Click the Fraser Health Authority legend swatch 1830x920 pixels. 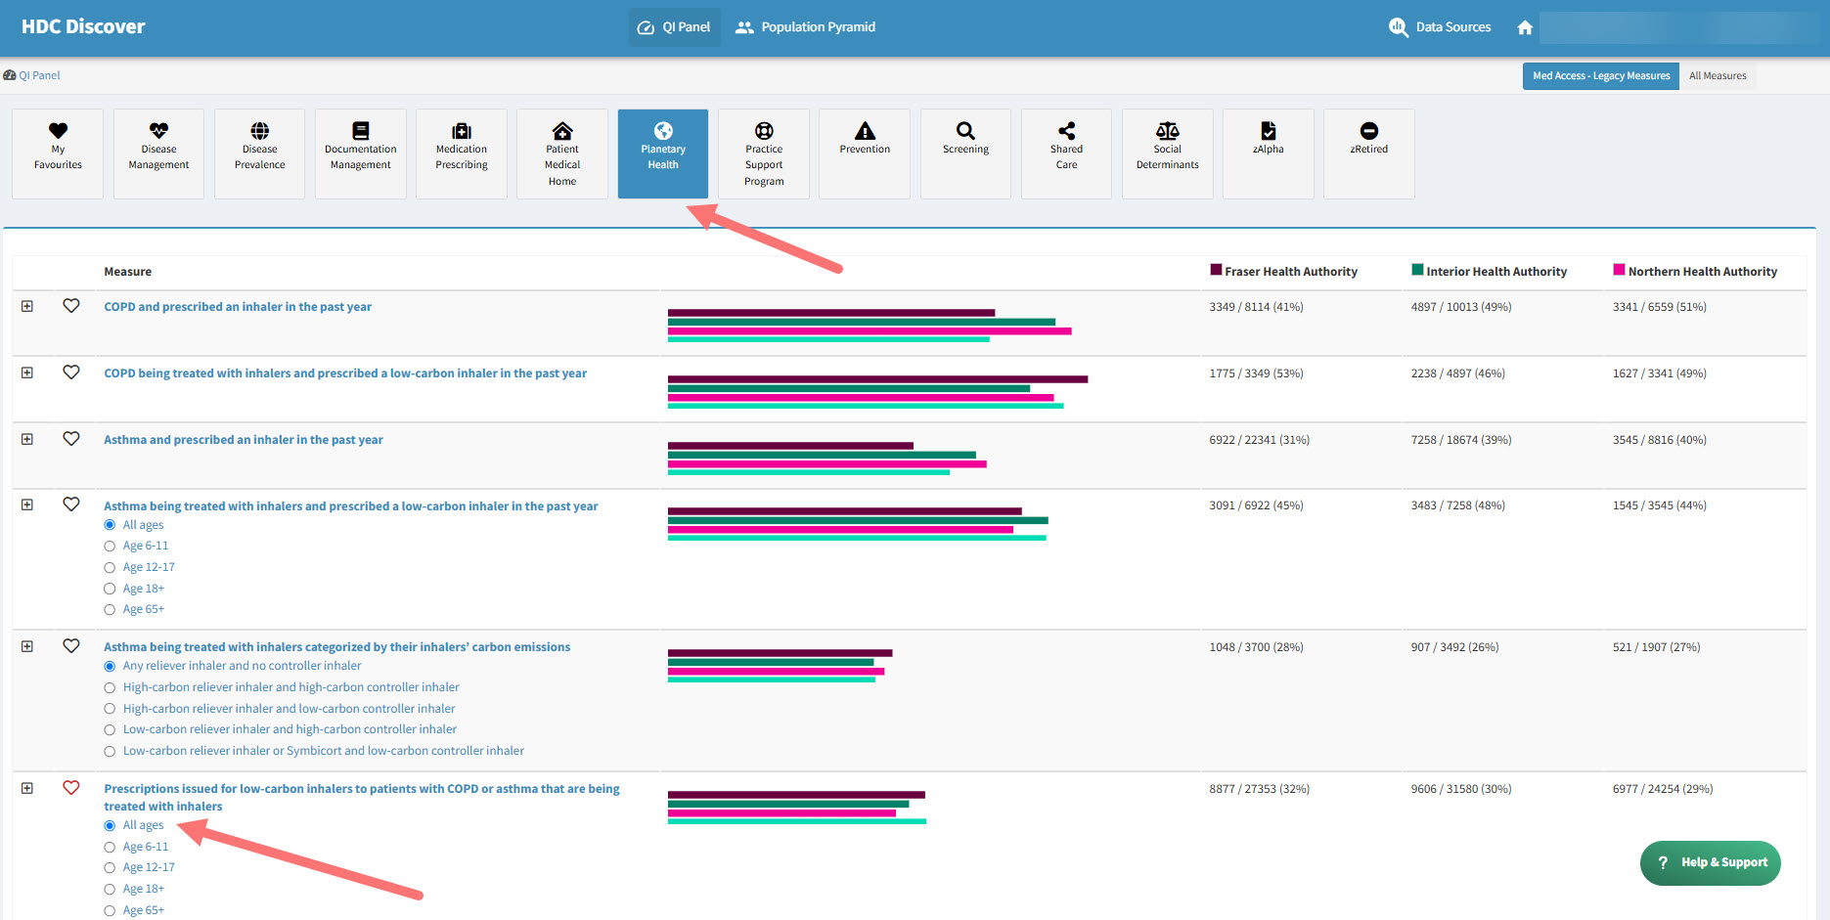(1216, 270)
